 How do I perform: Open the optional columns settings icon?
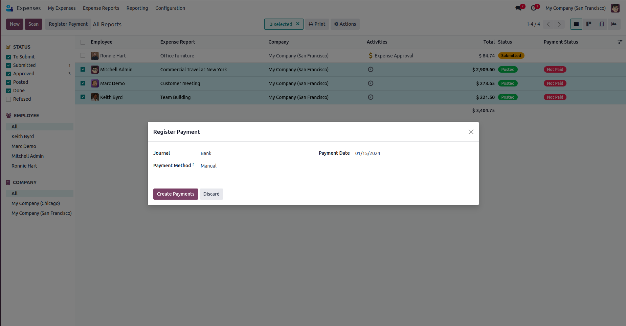point(620,42)
